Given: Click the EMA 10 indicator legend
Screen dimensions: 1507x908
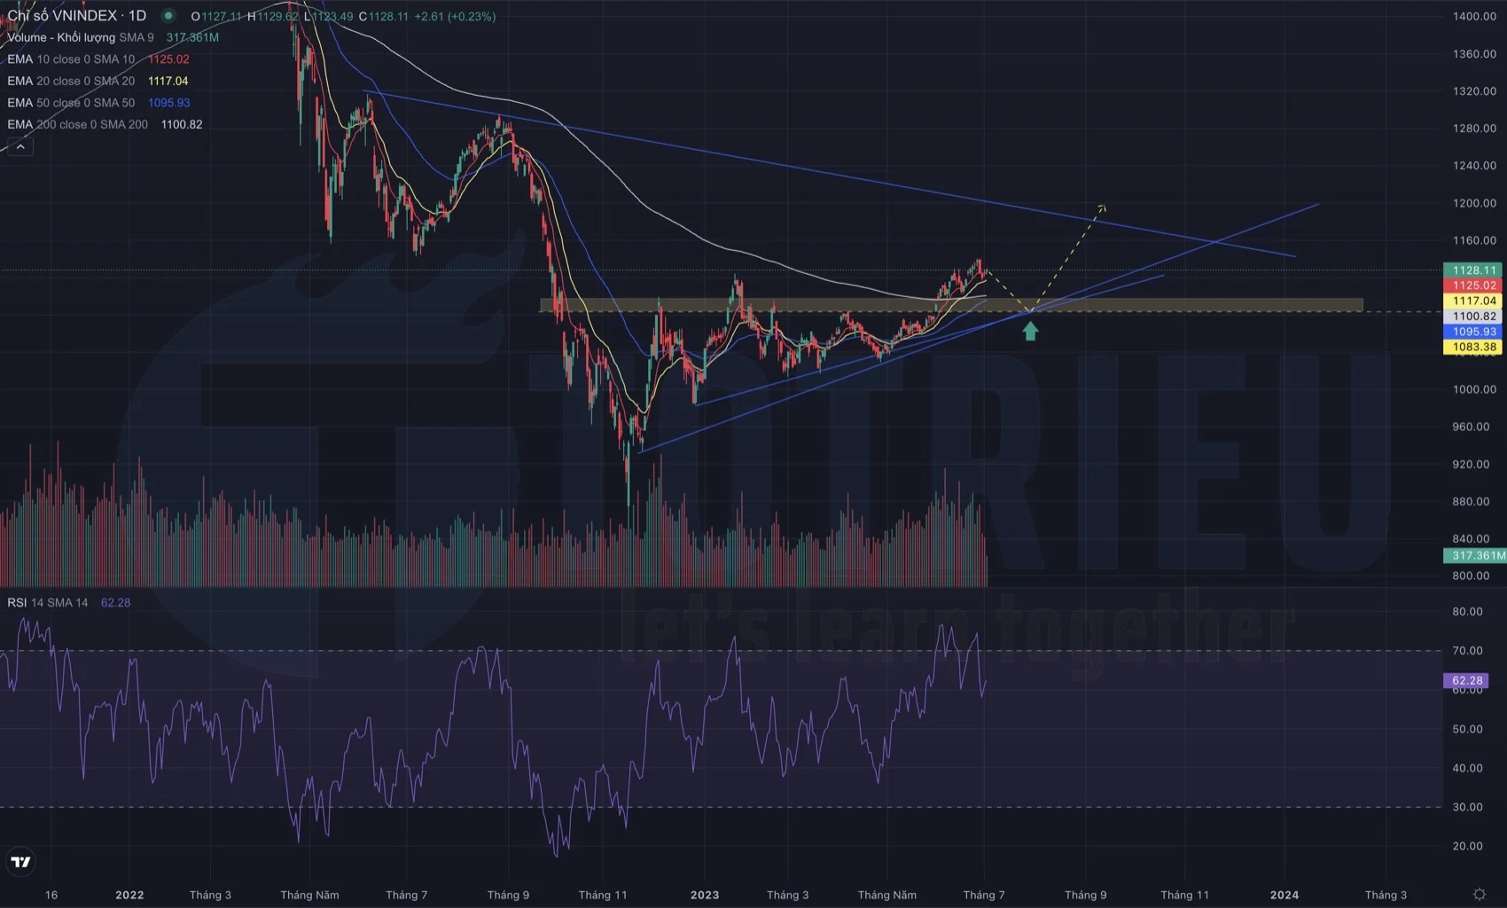Looking at the screenshot, I should tap(71, 59).
